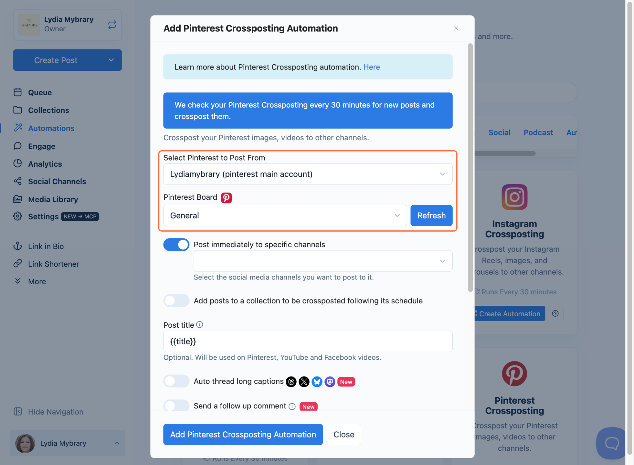Click the help icon beside Create Automation
634x465 pixels.
click(x=555, y=314)
